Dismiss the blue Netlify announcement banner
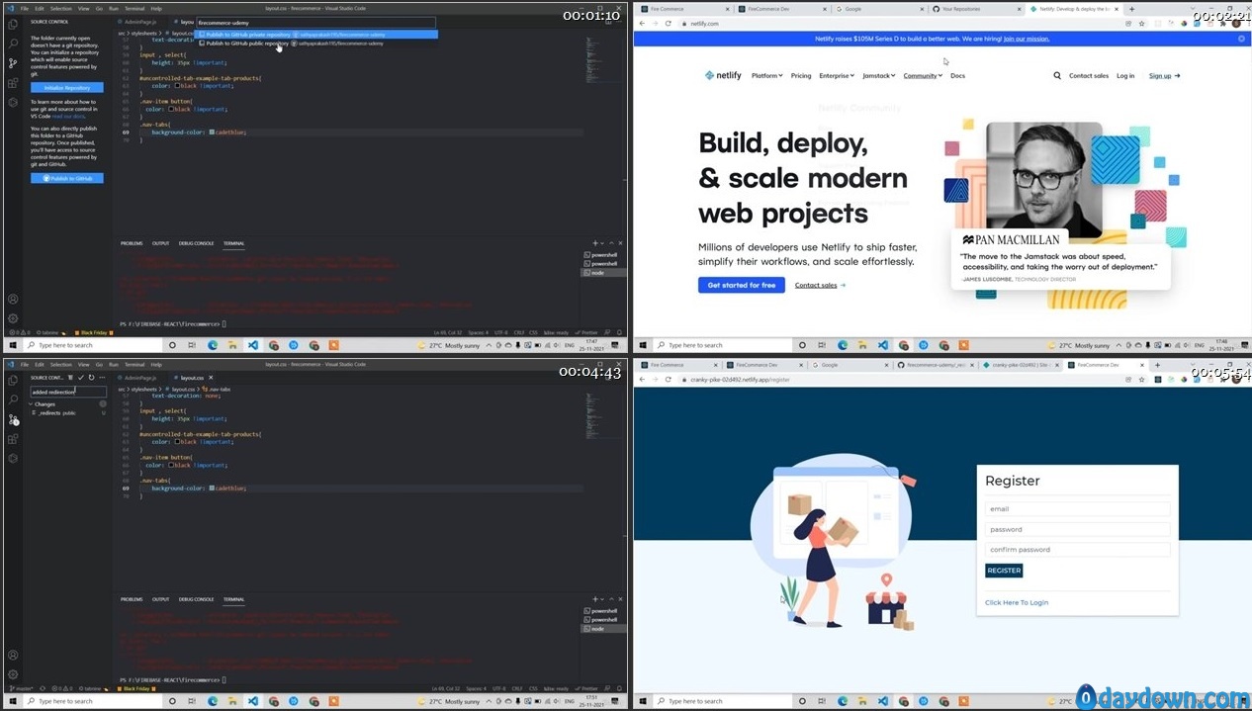This screenshot has width=1252, height=711. point(1242,39)
